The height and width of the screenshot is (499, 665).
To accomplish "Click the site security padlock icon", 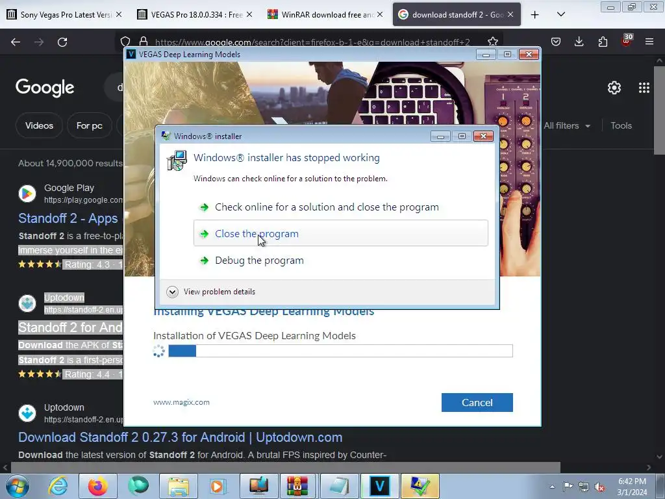I will (x=144, y=41).
